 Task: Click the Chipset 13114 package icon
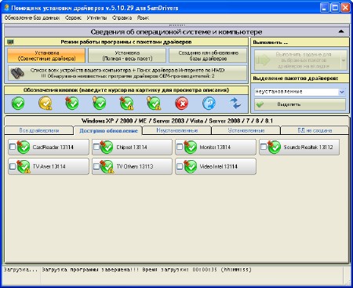pyautogui.click(x=107, y=147)
